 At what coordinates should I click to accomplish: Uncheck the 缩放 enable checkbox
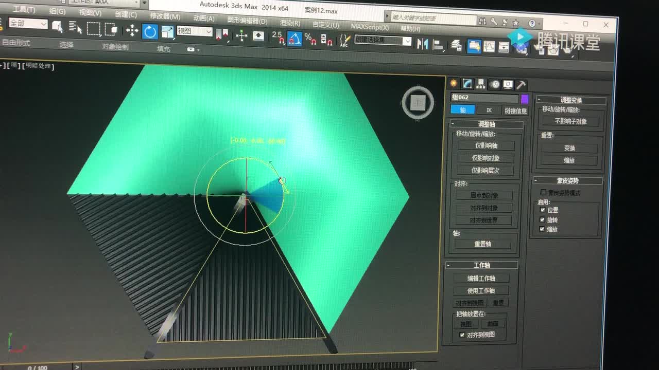[x=542, y=229]
